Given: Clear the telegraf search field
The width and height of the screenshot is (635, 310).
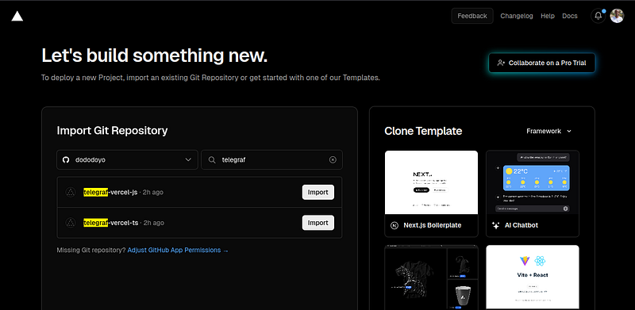Looking at the screenshot, I should [333, 160].
